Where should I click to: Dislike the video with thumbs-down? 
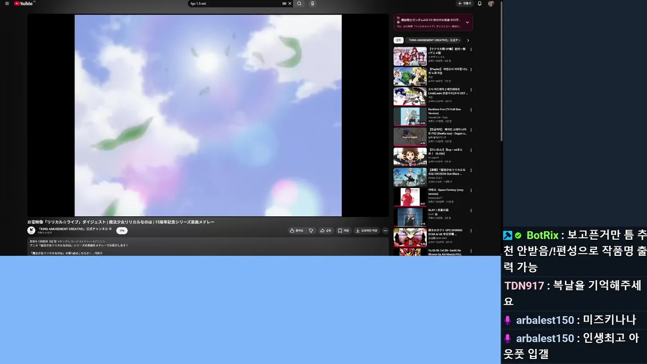[x=311, y=231]
